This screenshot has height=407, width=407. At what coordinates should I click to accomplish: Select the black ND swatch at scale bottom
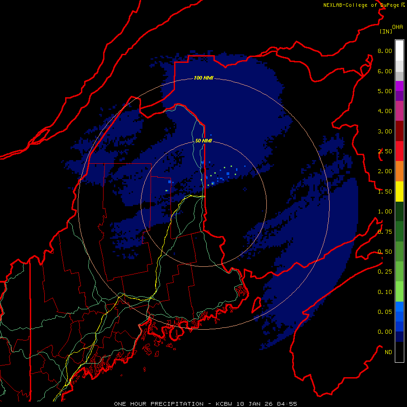click(x=399, y=352)
